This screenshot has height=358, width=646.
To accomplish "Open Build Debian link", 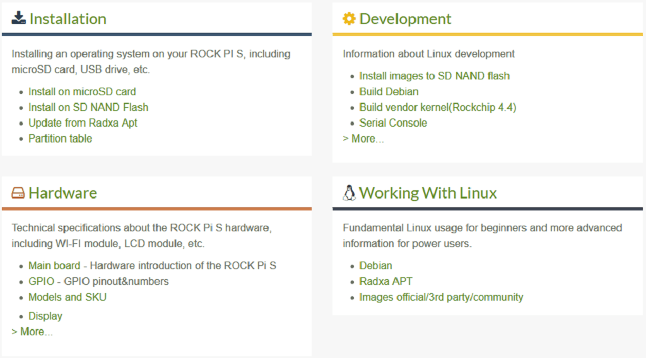I will (x=389, y=91).
